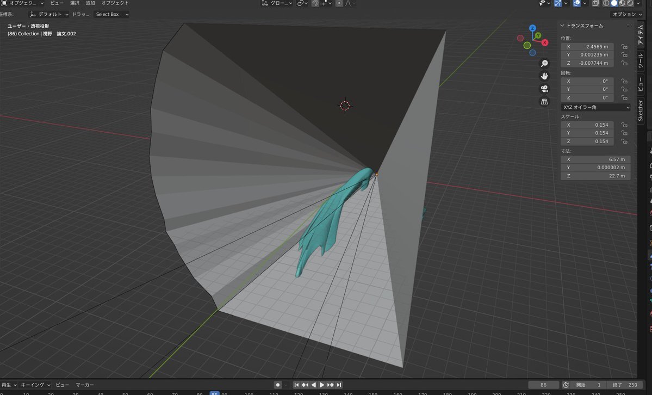Open the Select Box drag dropdown

click(x=111, y=14)
